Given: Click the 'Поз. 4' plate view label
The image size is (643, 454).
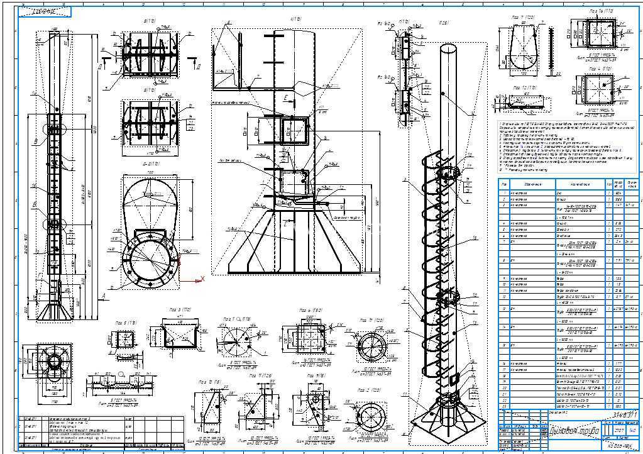Looking at the screenshot, I should point(600,69).
